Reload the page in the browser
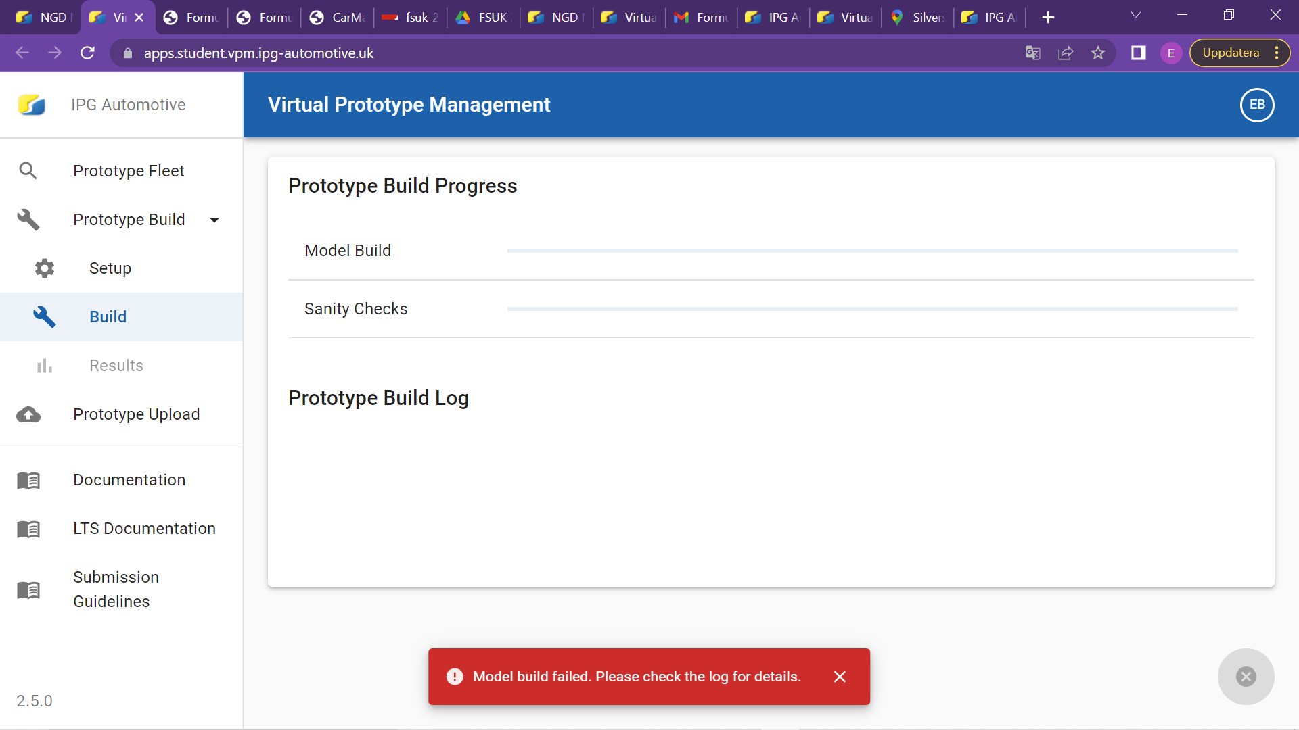The image size is (1299, 730). pos(87,53)
